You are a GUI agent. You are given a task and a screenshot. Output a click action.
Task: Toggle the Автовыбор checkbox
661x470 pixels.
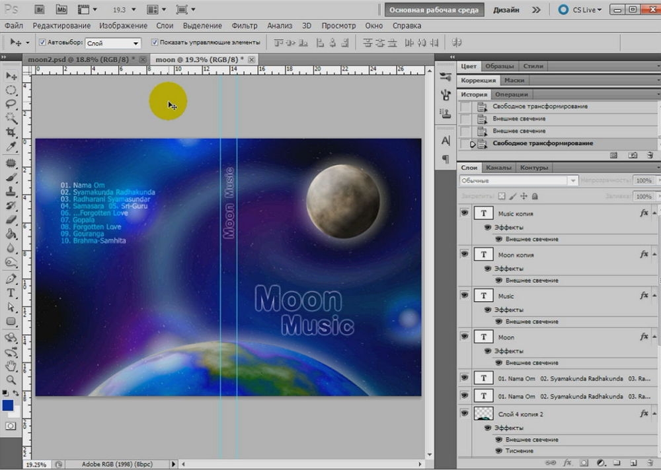click(42, 42)
